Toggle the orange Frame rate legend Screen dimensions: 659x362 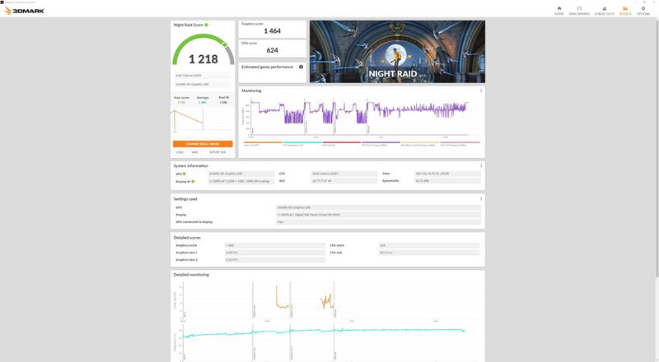[x=263, y=144]
